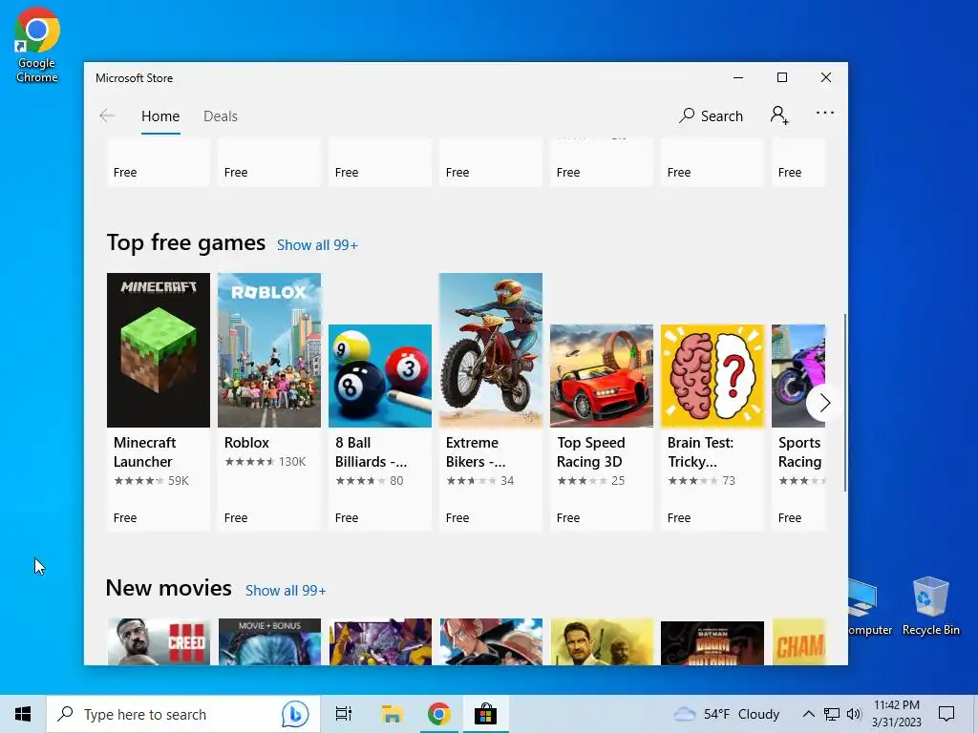Minimize the Microsoft Store window
This screenshot has height=733, width=978.
pyautogui.click(x=738, y=77)
